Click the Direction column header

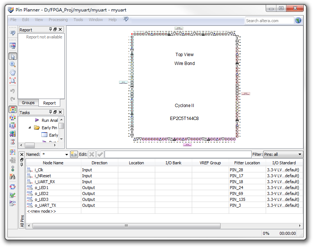[x=99, y=163]
